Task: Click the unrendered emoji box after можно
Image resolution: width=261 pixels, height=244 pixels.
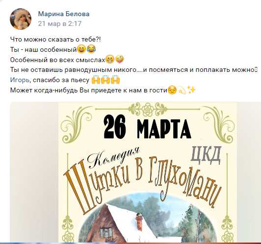Action: tap(256, 69)
